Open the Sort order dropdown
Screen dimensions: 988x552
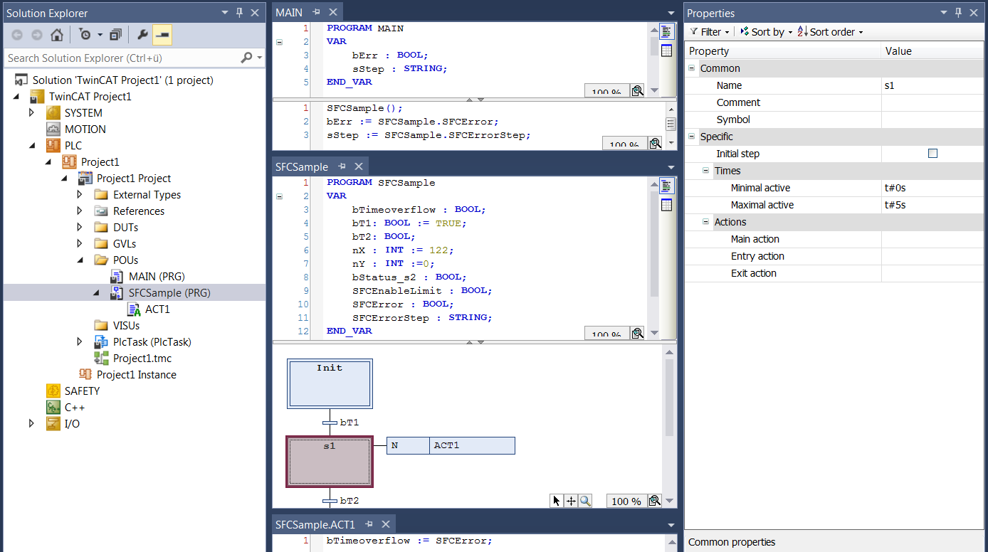coord(830,32)
